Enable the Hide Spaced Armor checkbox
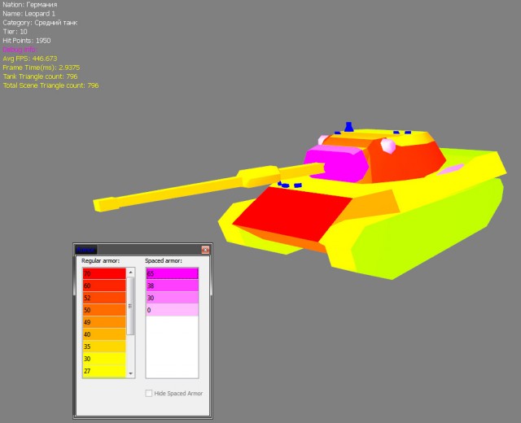Image resolution: width=521 pixels, height=423 pixels. pyautogui.click(x=149, y=394)
